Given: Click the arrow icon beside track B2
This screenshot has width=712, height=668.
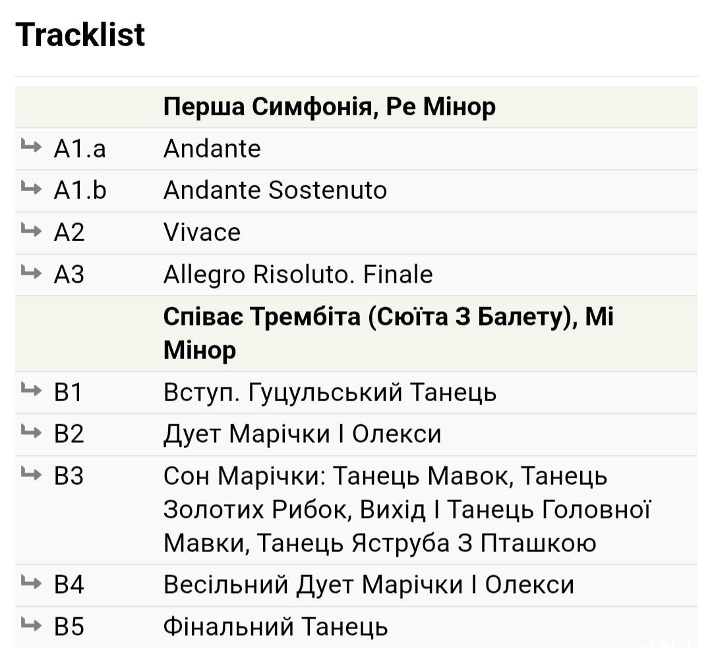Looking at the screenshot, I should pos(31,432).
